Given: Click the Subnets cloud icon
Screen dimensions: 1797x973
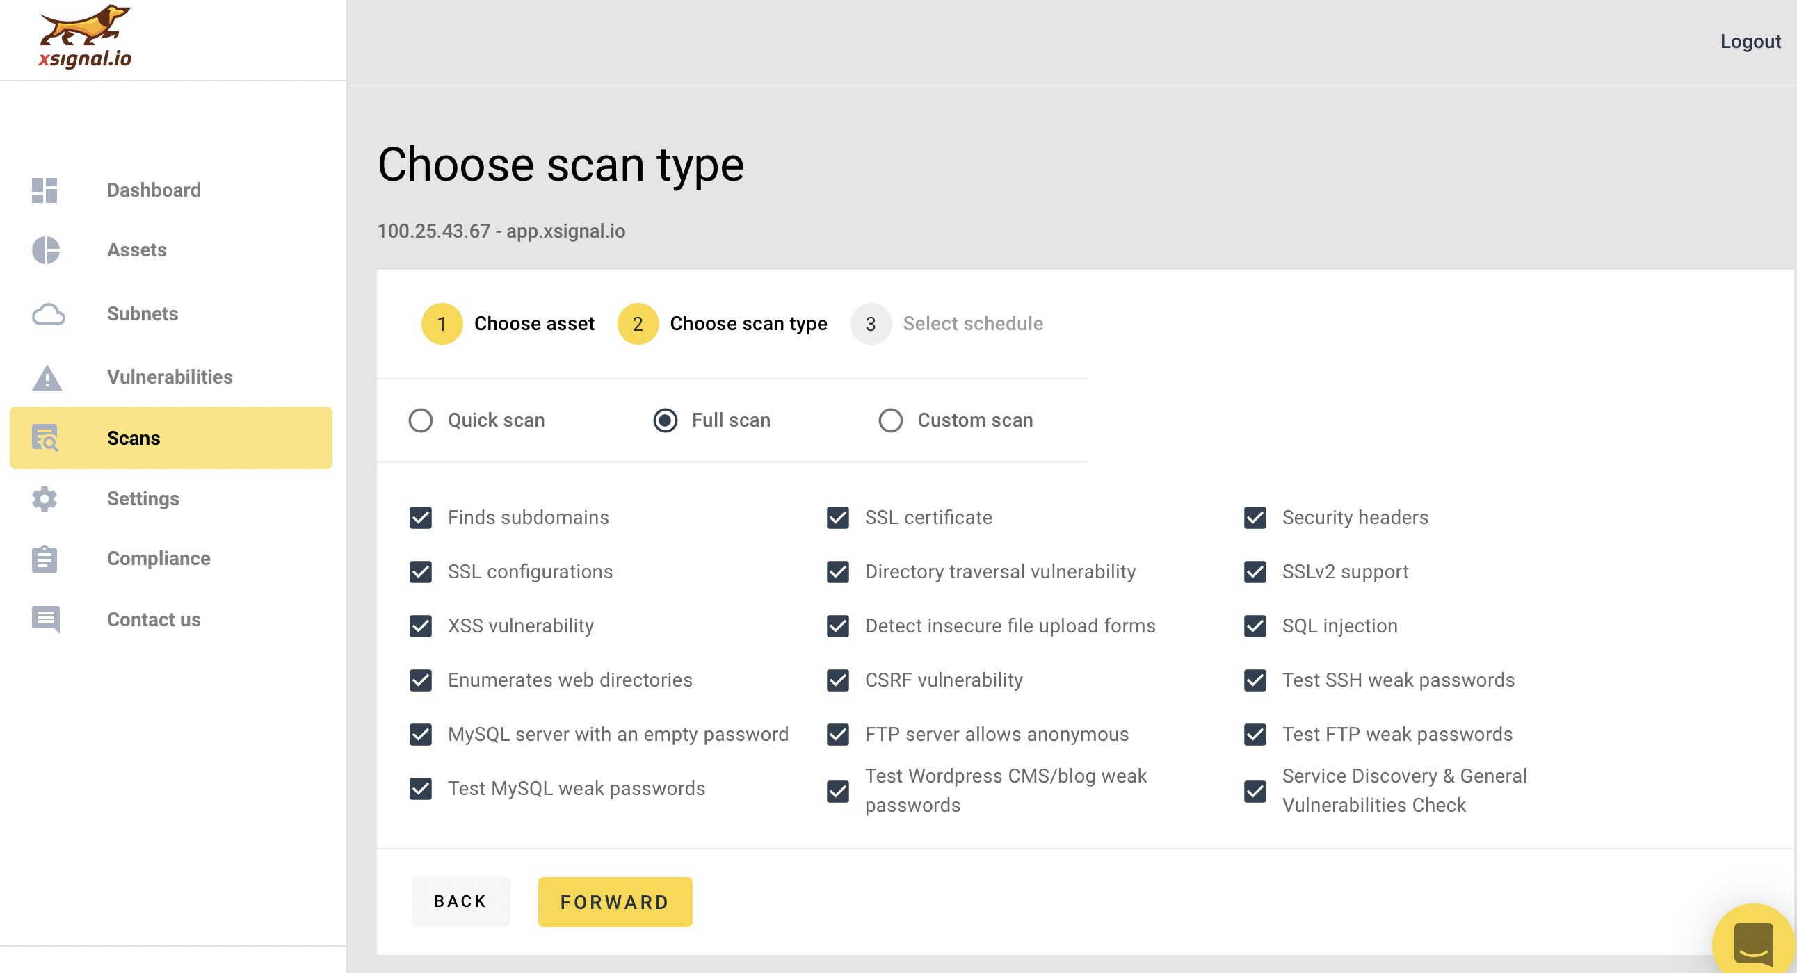Looking at the screenshot, I should pos(48,314).
